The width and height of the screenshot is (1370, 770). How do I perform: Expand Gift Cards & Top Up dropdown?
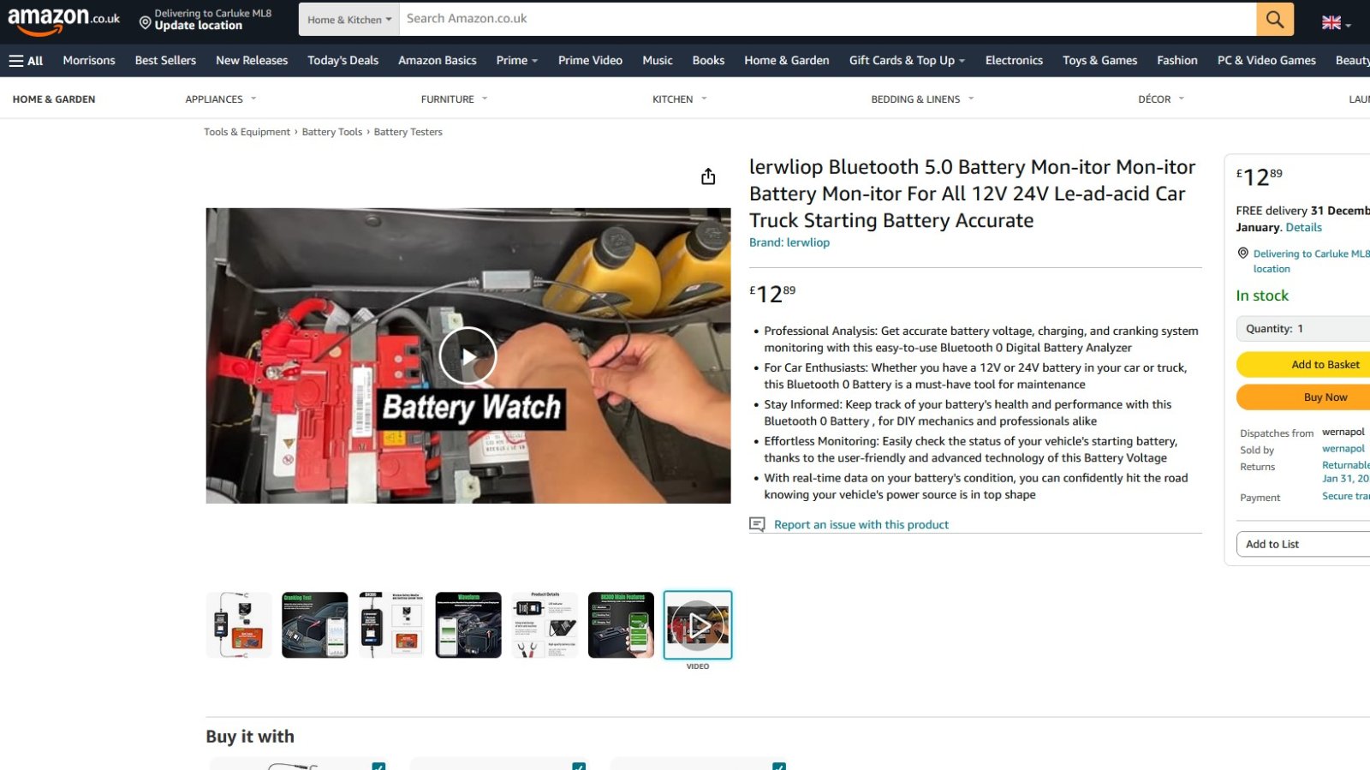pos(907,61)
